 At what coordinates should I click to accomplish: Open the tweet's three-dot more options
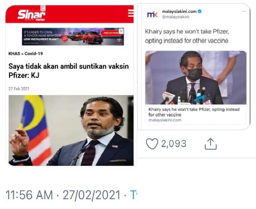(244, 11)
